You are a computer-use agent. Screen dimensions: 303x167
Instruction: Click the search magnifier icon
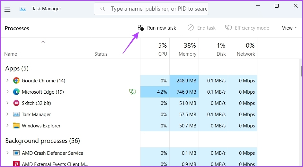pos(102,9)
